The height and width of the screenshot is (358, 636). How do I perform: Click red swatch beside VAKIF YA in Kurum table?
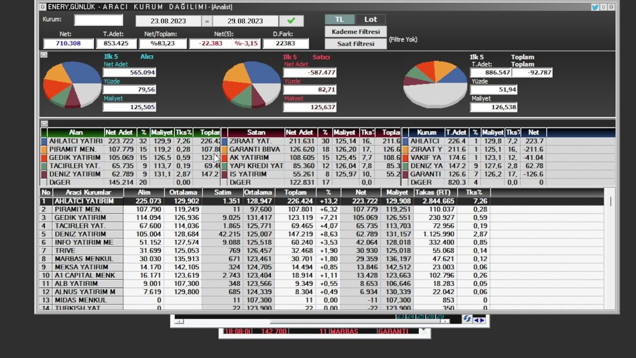pos(405,158)
